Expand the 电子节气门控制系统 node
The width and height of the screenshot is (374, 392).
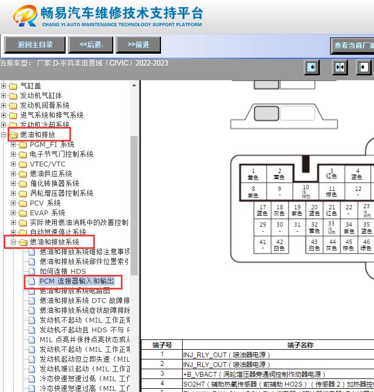13,154
